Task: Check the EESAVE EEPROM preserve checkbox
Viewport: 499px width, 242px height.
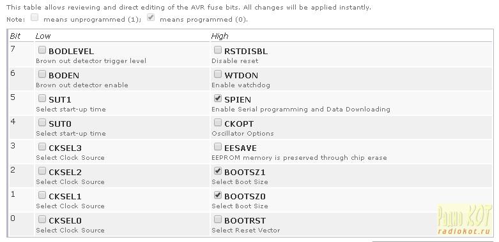Action: (218, 147)
